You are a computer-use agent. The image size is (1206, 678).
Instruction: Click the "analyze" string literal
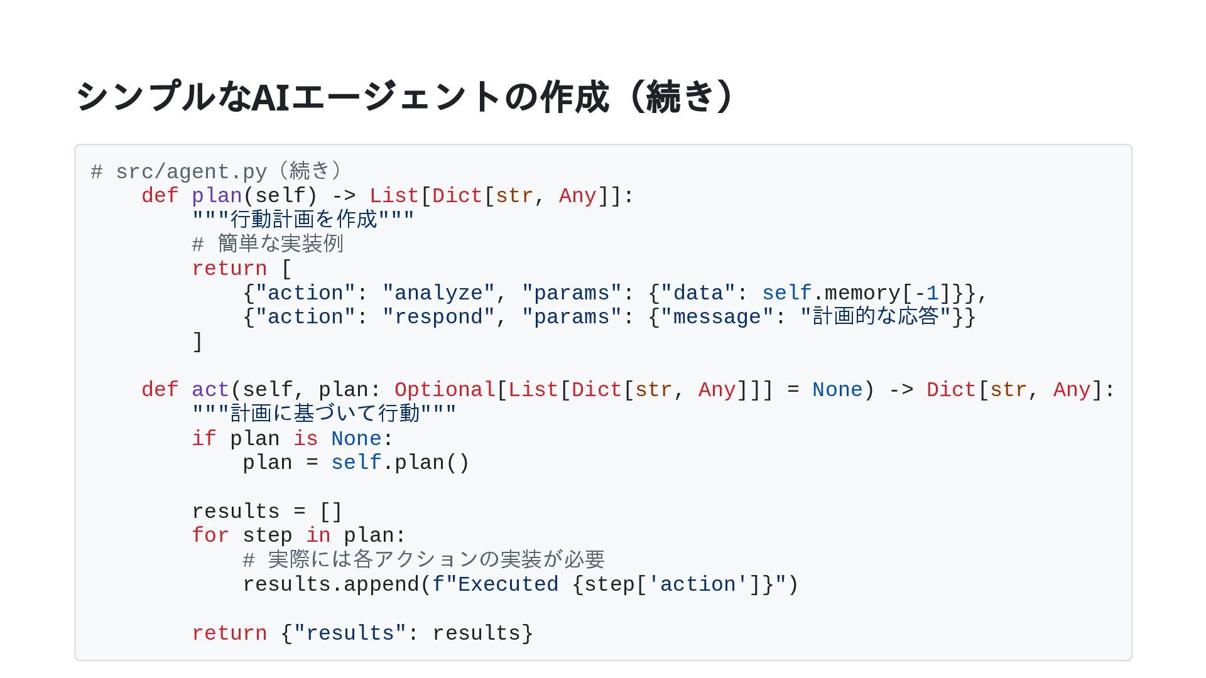438,293
